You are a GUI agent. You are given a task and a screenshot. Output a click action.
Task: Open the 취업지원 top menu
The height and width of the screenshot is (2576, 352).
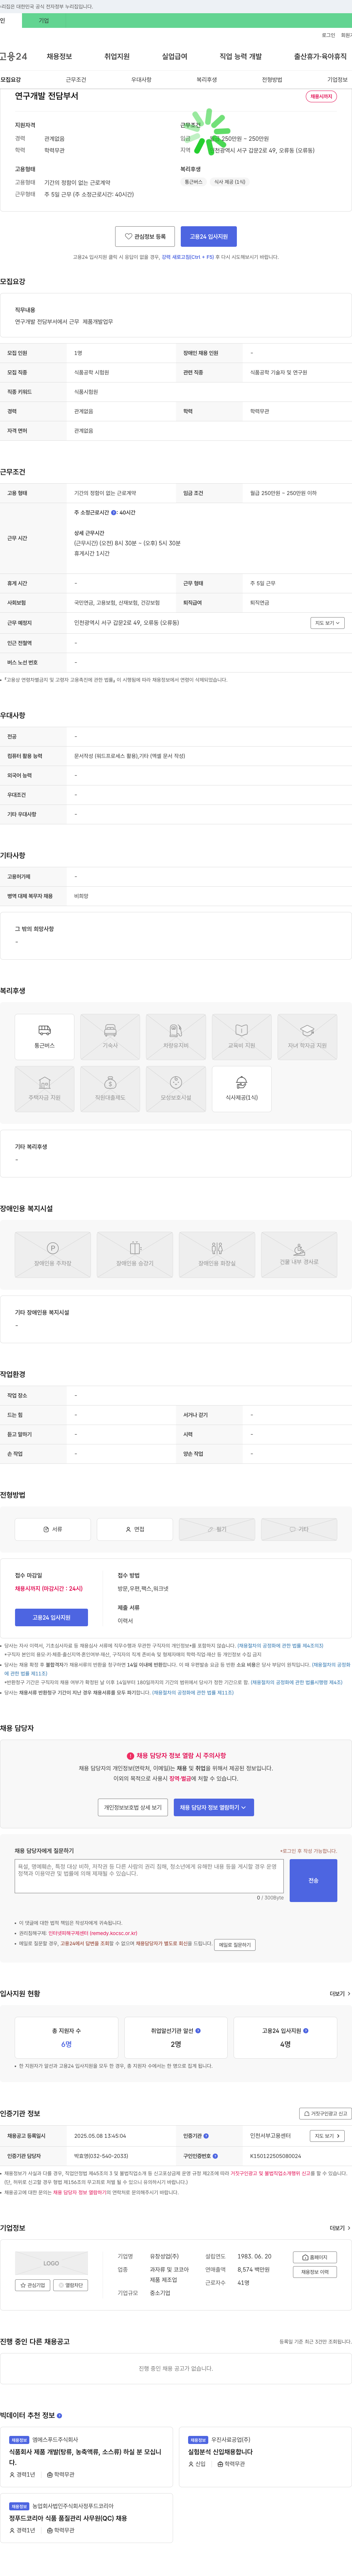(117, 56)
